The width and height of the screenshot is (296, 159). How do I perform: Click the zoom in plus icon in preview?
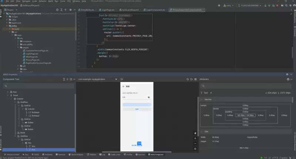195,138
